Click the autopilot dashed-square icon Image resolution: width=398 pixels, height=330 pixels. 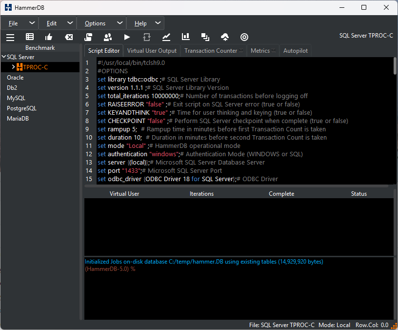(146, 37)
